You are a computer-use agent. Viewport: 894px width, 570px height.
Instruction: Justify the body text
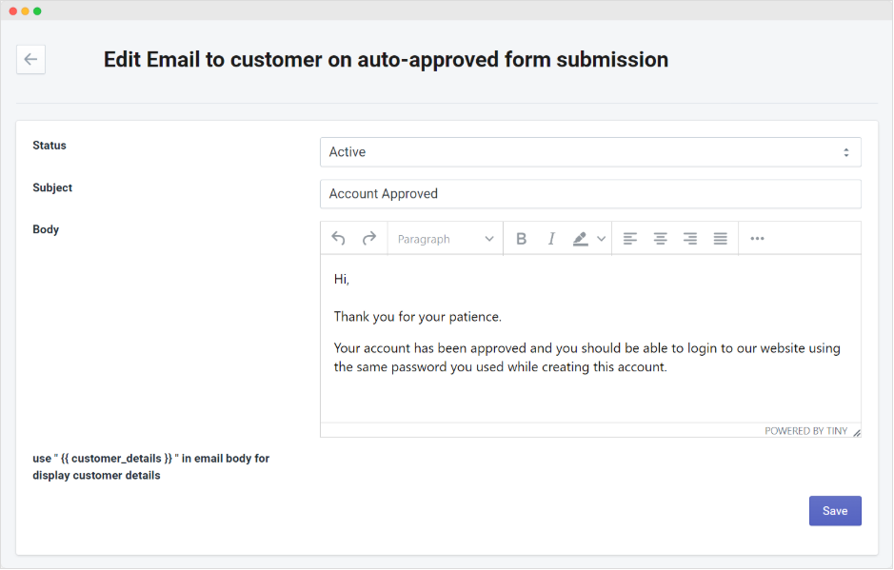721,239
